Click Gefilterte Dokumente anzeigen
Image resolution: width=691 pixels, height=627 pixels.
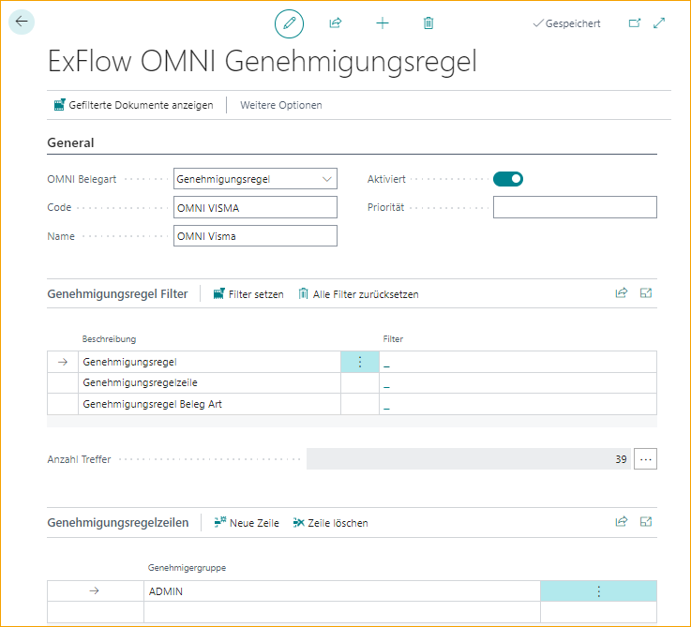pos(133,105)
